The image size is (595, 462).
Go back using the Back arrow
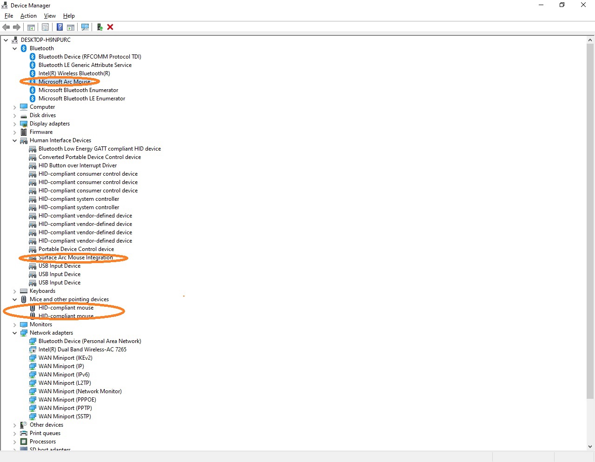point(6,27)
